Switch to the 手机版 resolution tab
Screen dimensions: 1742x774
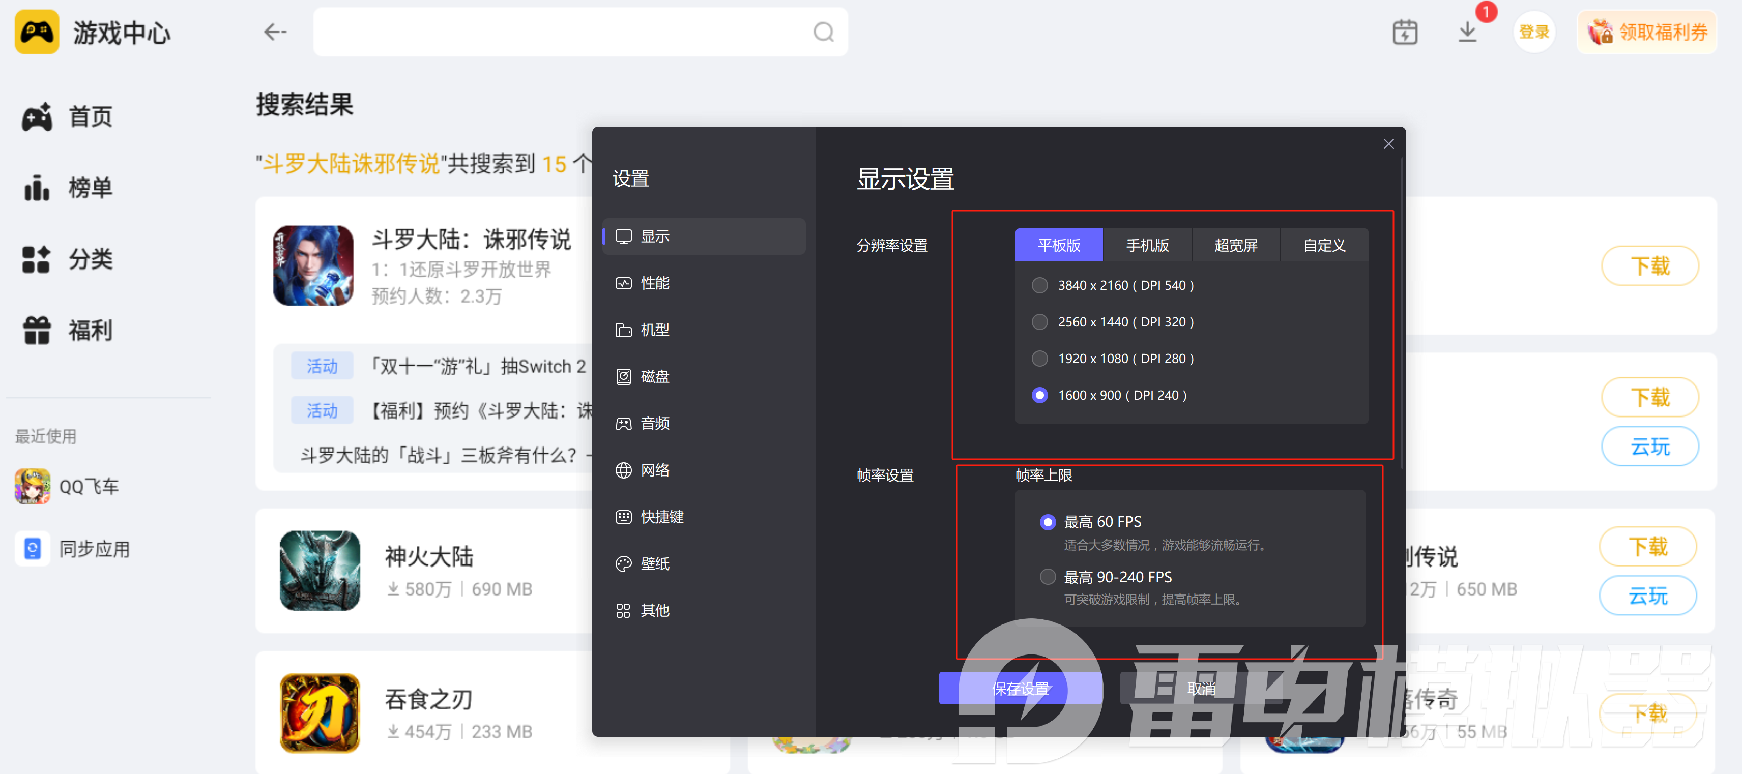point(1148,245)
